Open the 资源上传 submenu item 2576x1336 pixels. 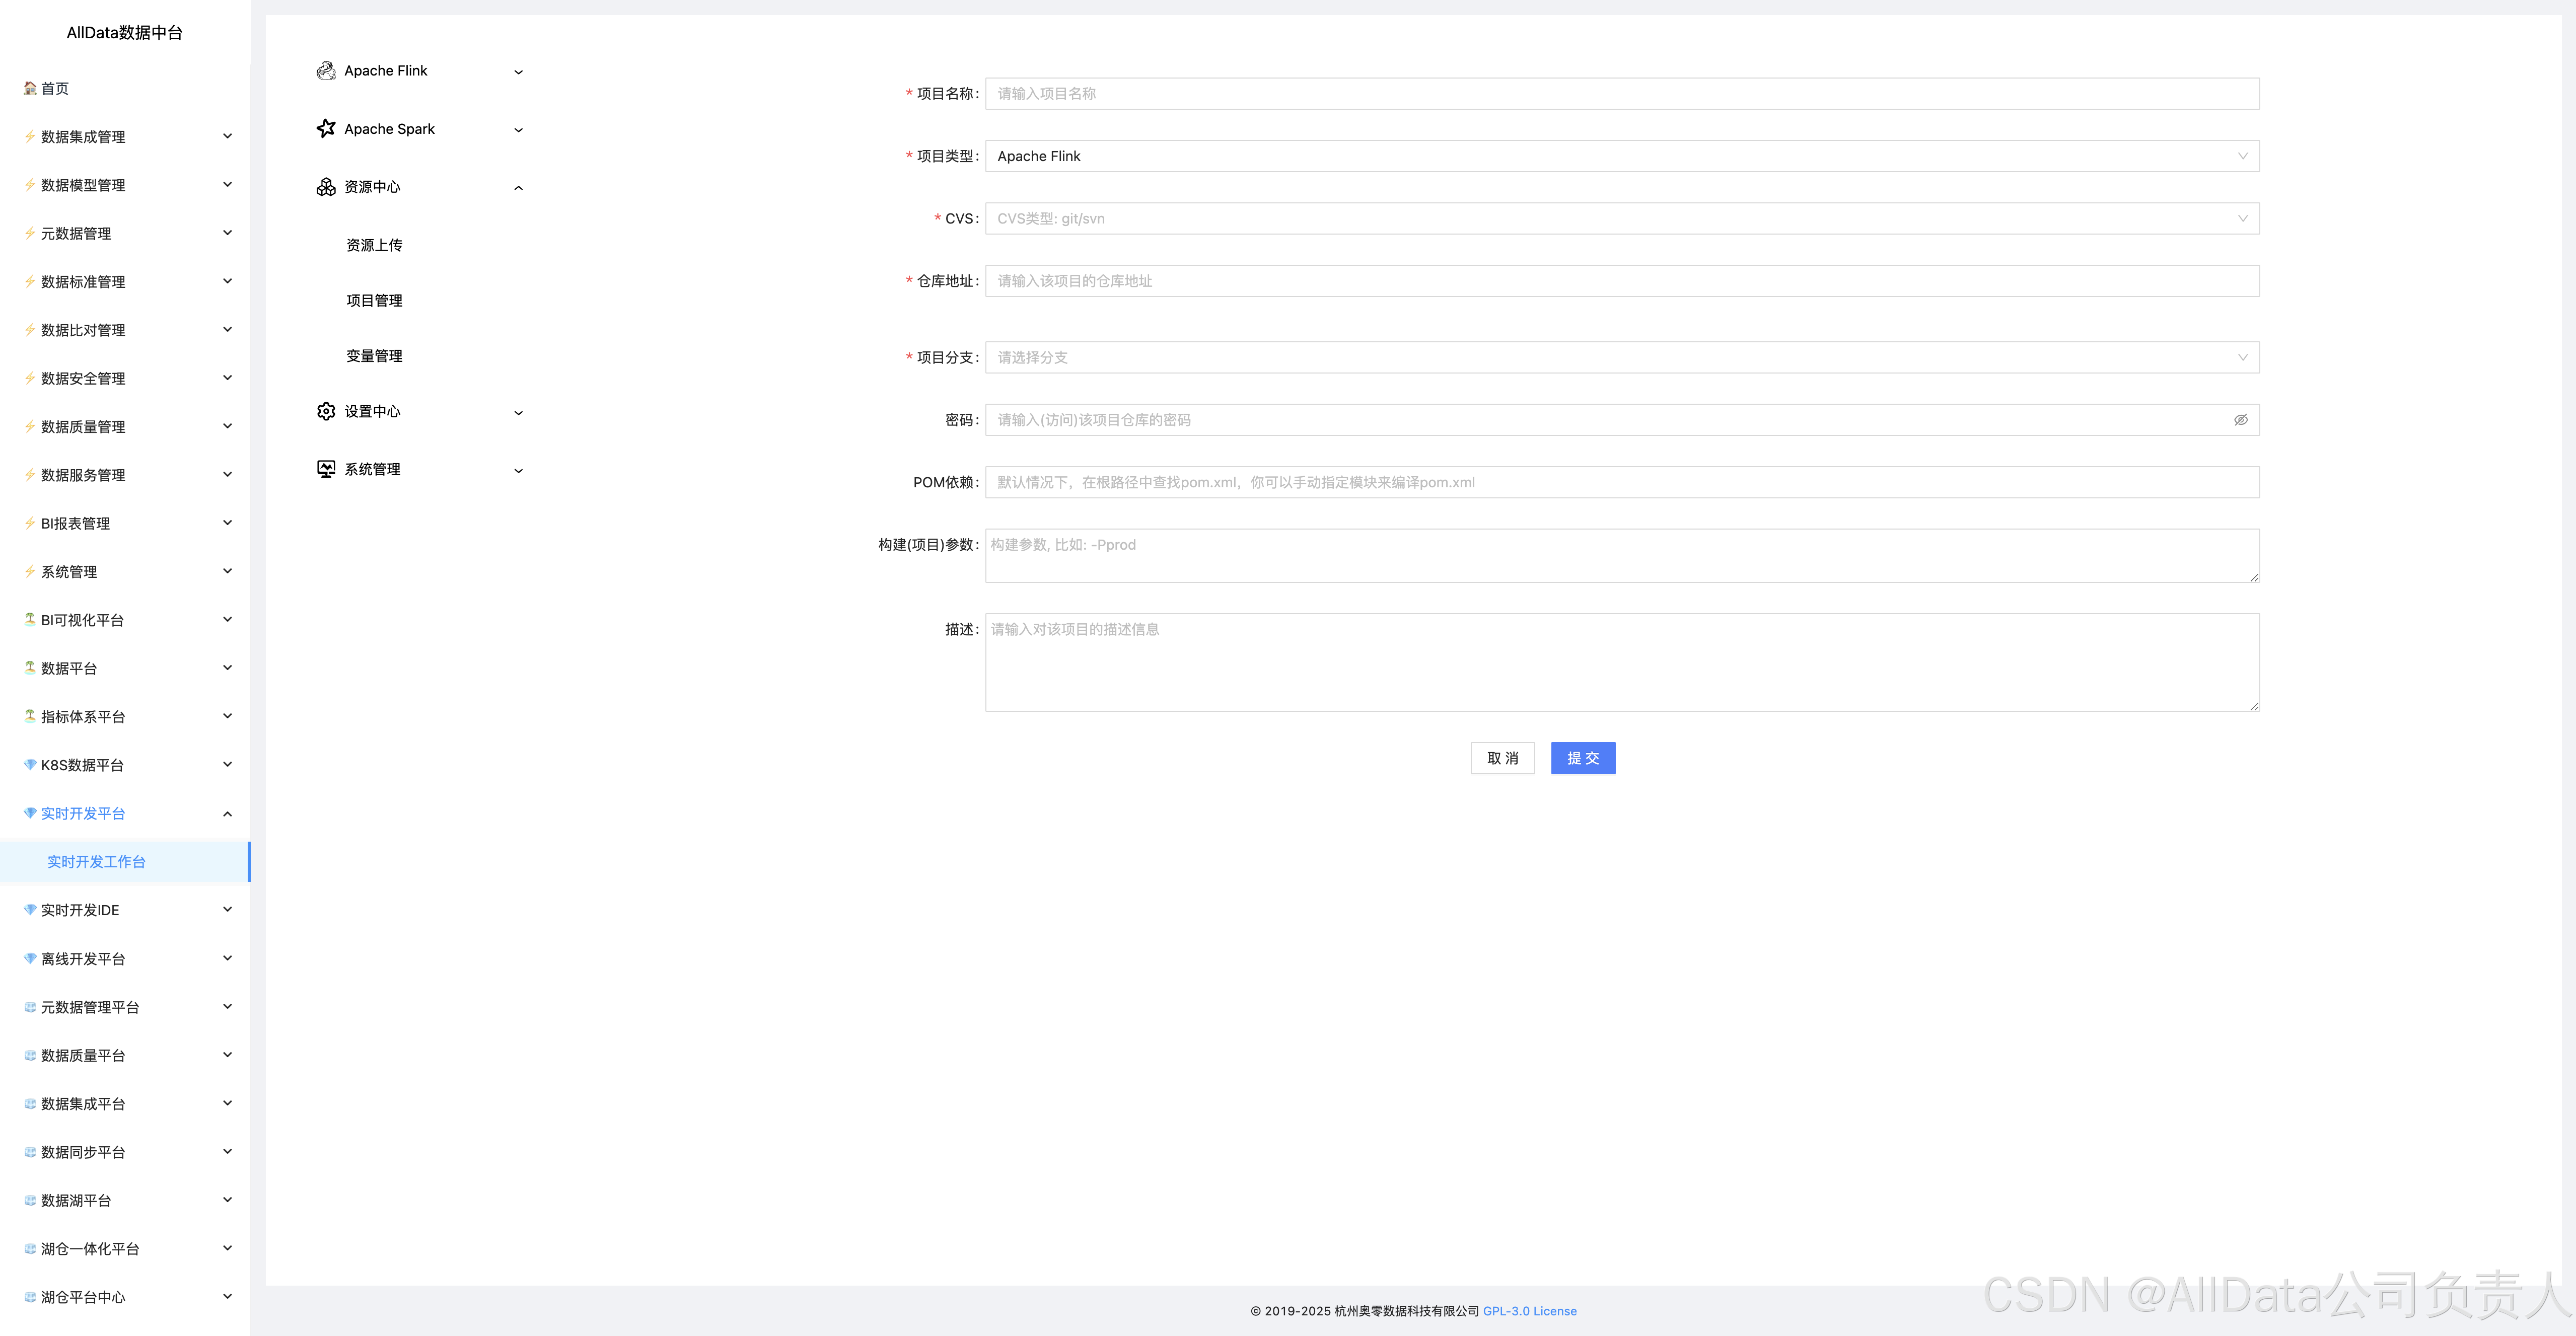click(x=374, y=245)
